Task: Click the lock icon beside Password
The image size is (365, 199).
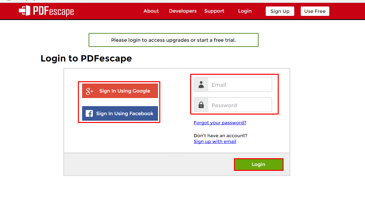Action: coord(201,105)
